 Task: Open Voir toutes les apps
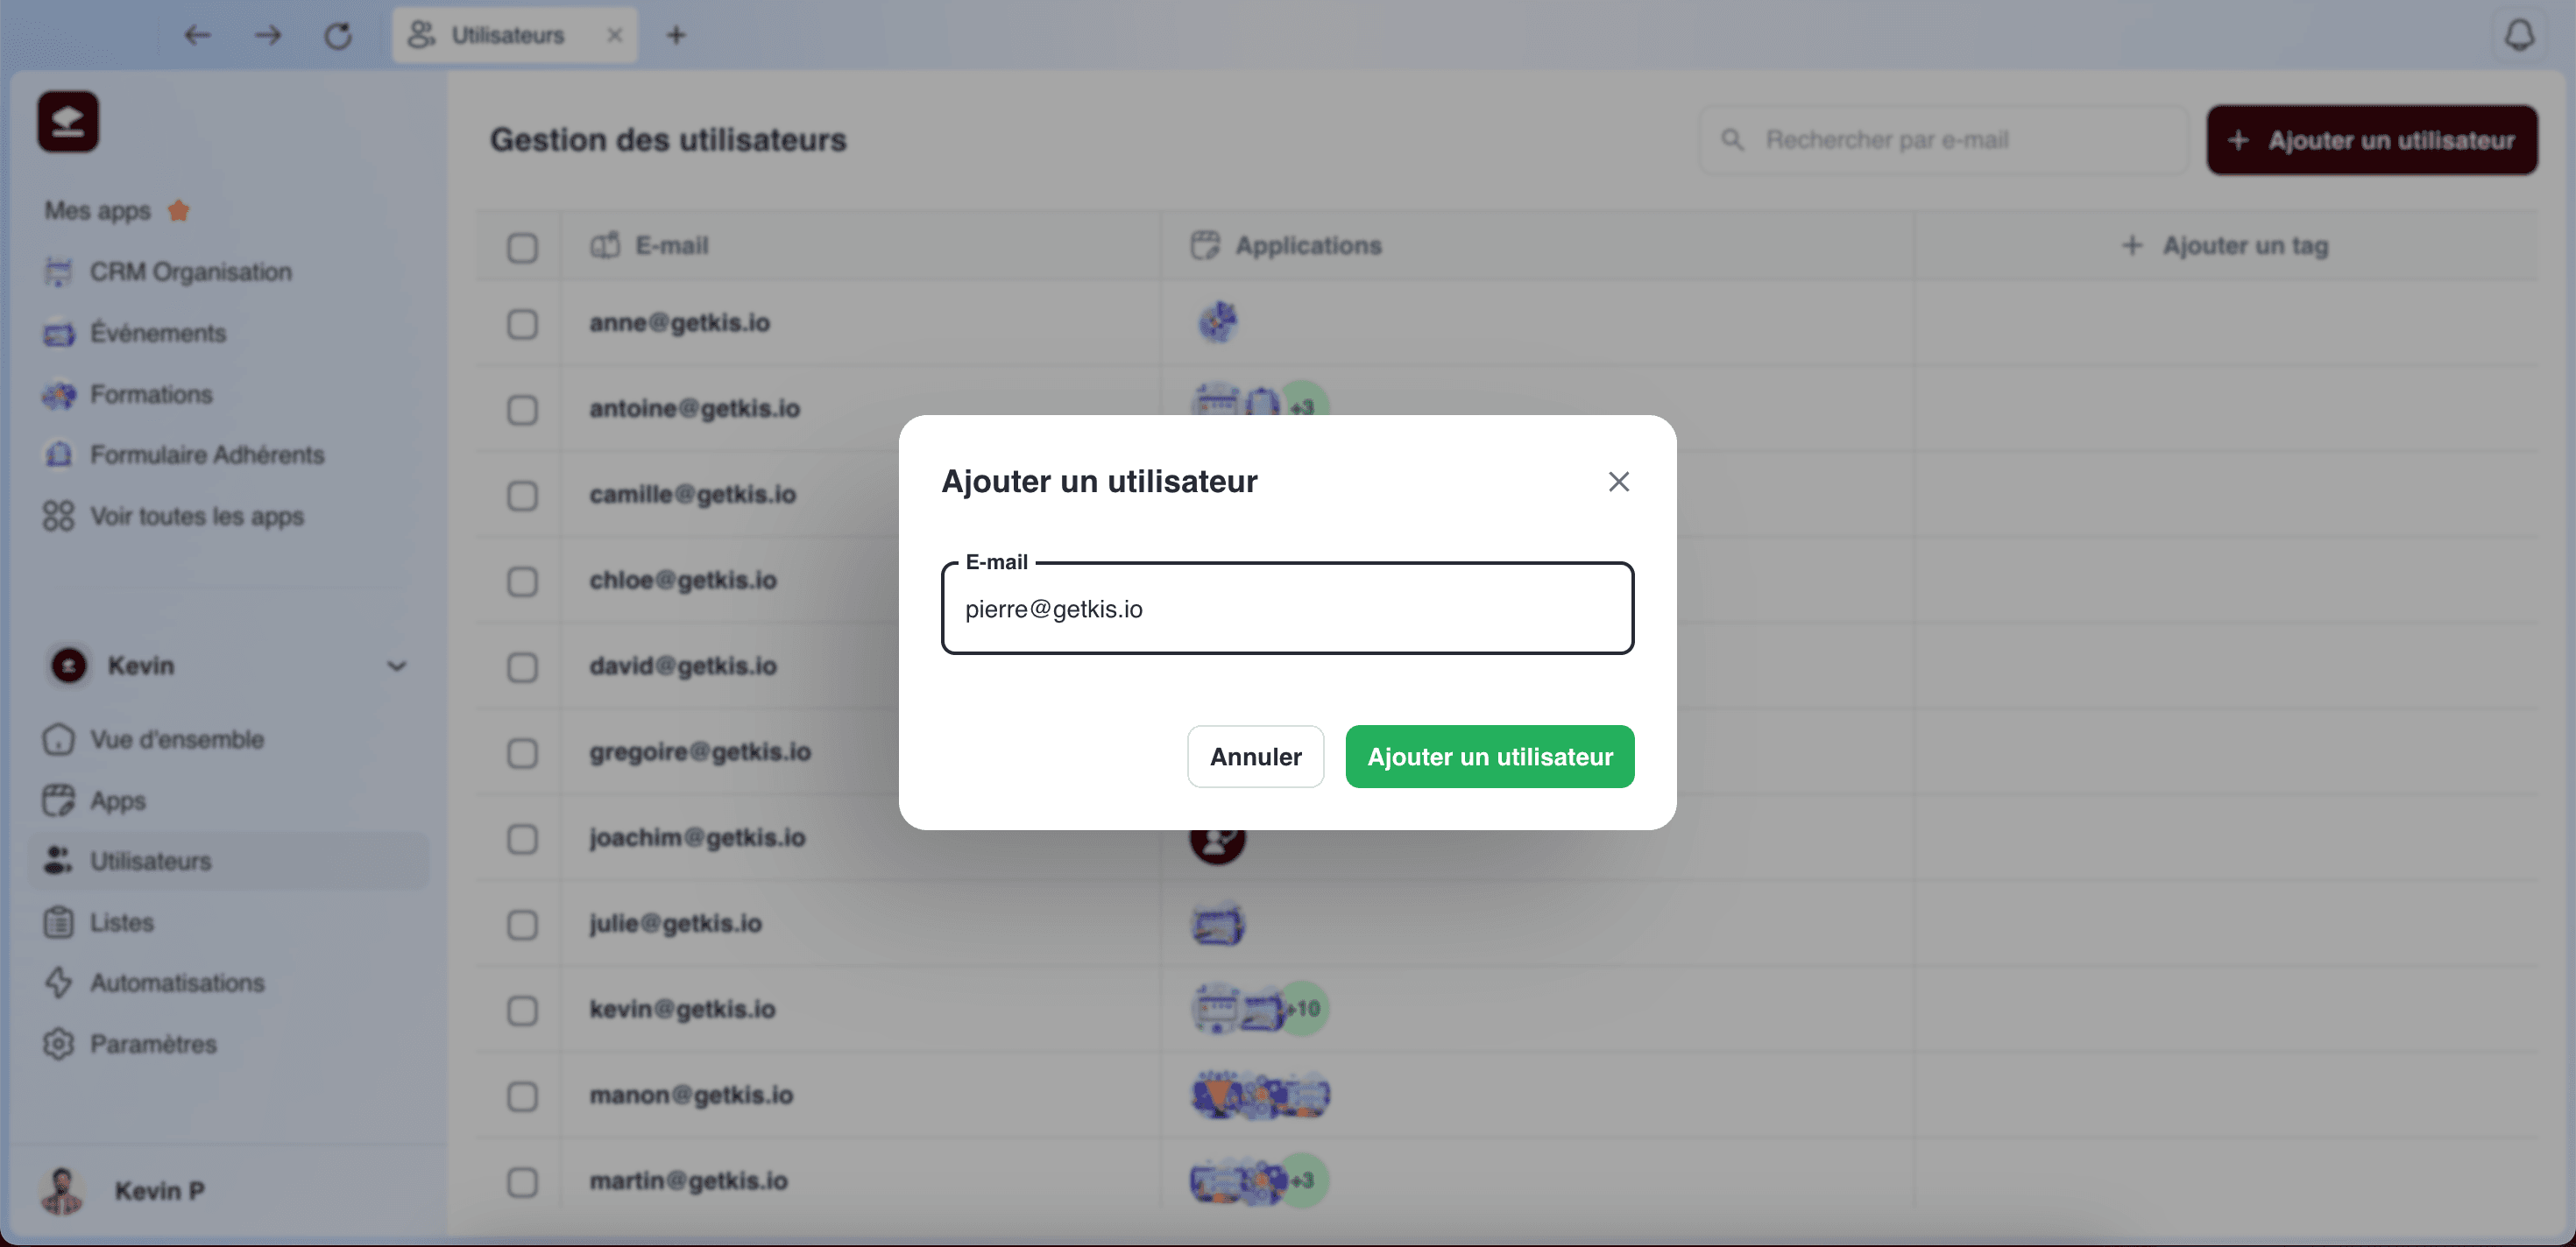tap(174, 517)
